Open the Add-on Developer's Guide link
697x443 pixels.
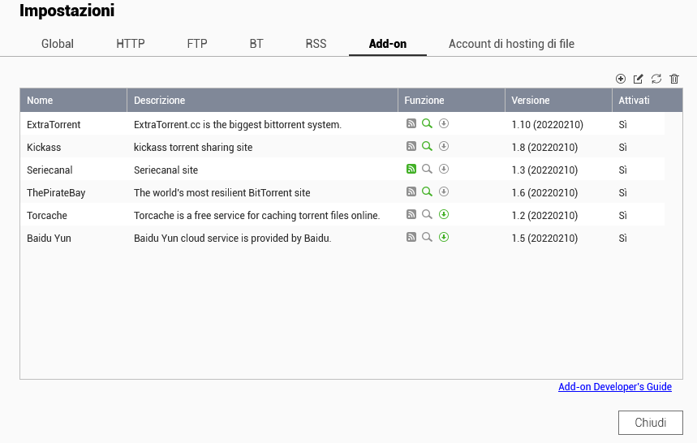click(x=614, y=387)
